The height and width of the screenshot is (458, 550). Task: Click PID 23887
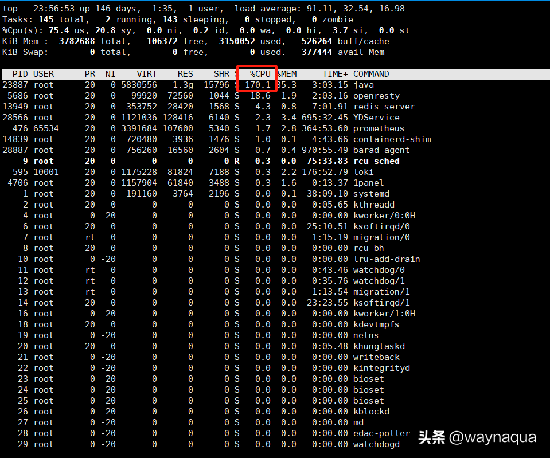15,85
